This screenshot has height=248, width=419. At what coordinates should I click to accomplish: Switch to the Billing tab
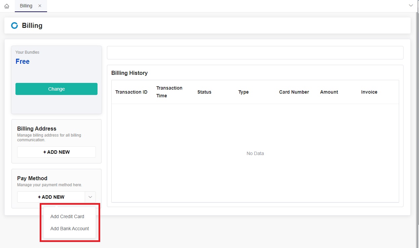pos(26,6)
